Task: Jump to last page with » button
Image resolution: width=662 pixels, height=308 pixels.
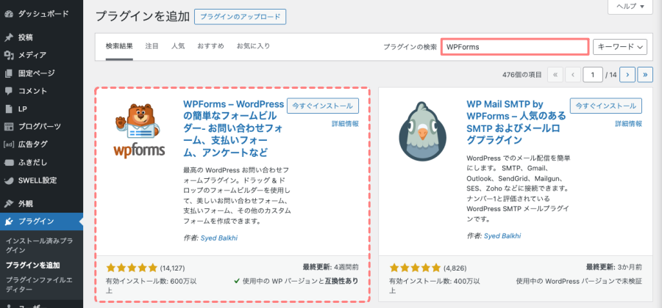Action: (x=645, y=75)
